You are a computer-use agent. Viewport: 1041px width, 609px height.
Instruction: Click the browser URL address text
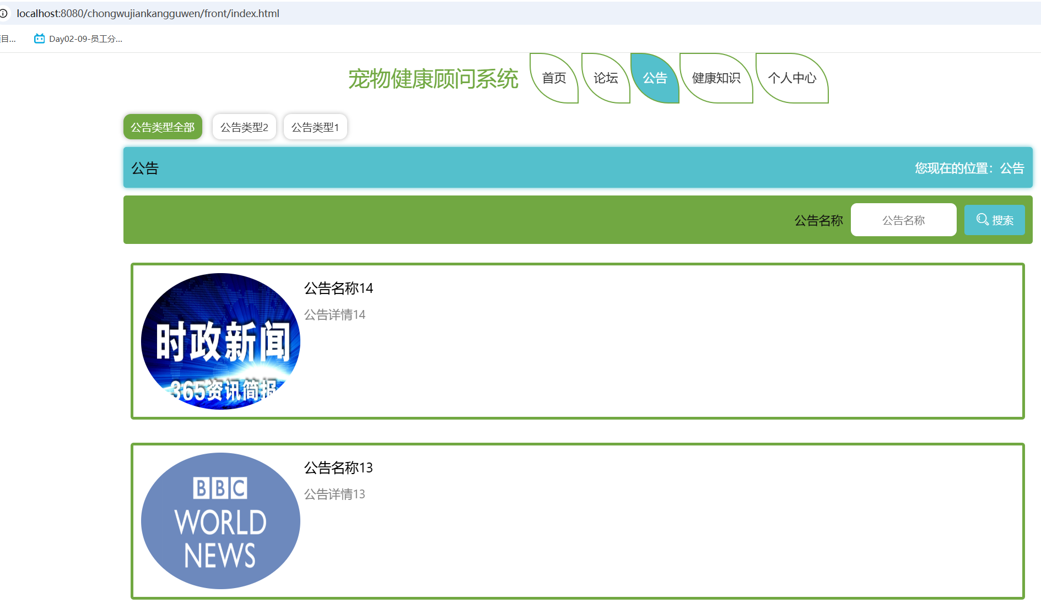148,13
